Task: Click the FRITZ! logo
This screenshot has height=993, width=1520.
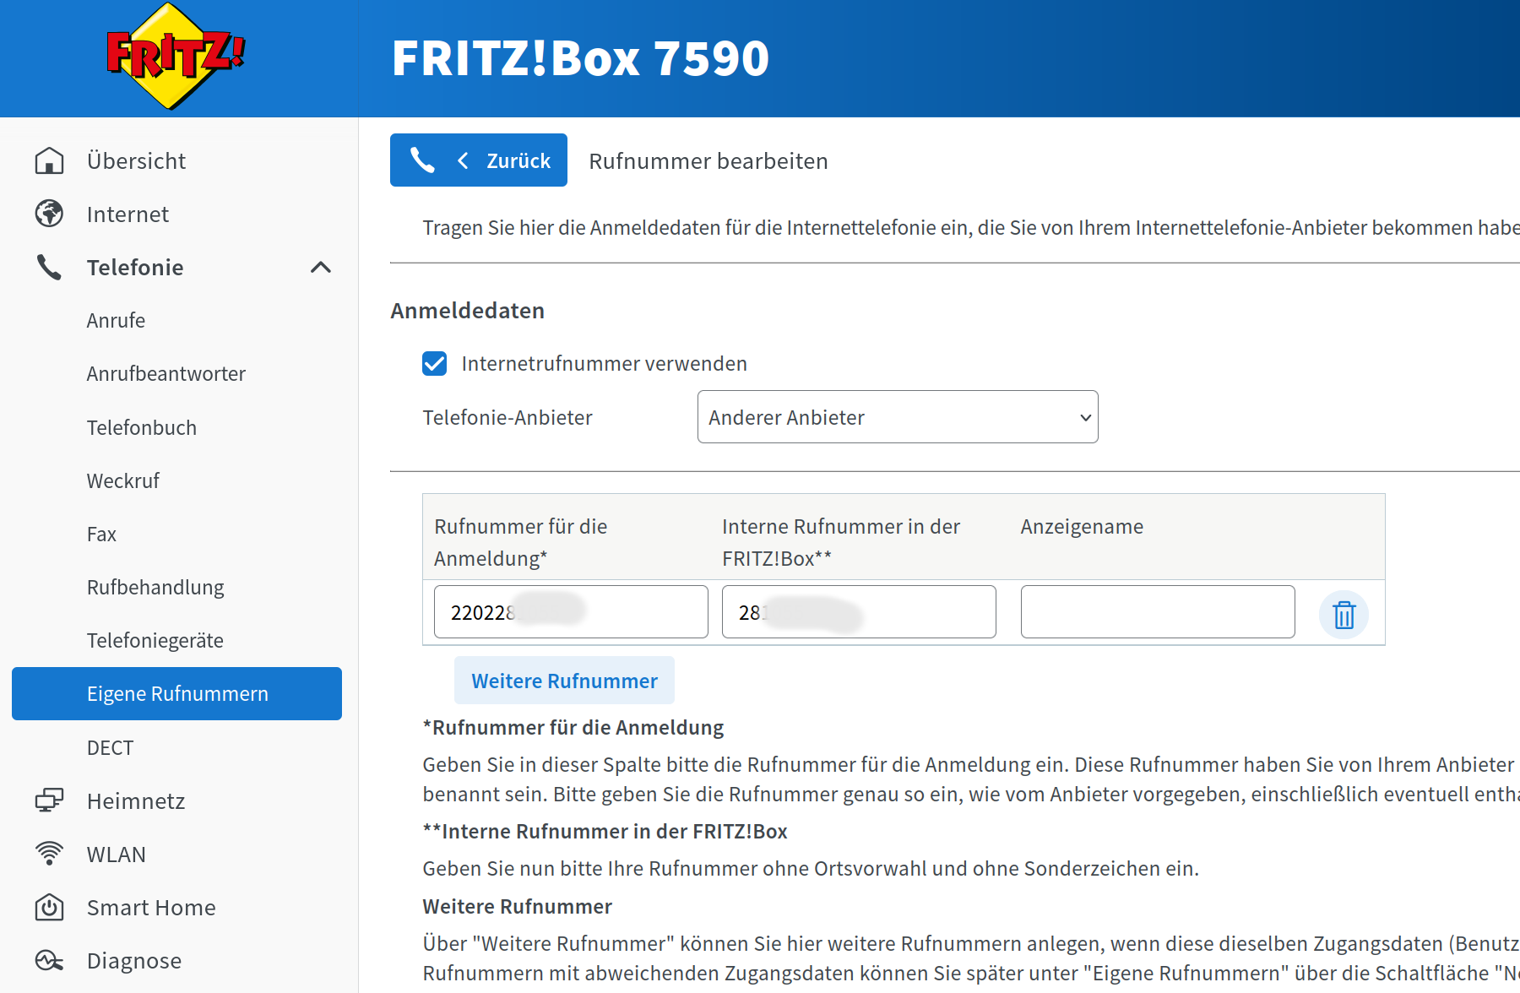Action: (176, 56)
